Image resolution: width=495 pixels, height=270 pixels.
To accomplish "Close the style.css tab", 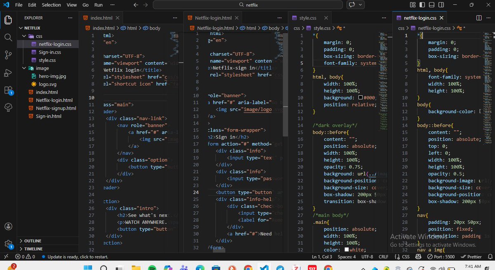I will point(326,18).
